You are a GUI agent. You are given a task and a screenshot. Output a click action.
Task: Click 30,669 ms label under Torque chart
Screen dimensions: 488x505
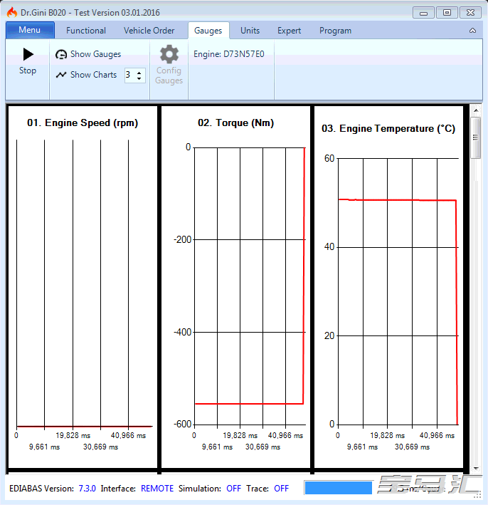262,447
